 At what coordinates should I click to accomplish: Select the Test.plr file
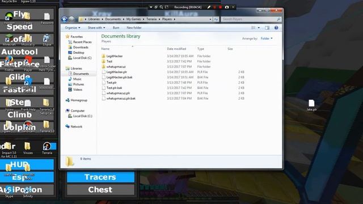[109, 83]
